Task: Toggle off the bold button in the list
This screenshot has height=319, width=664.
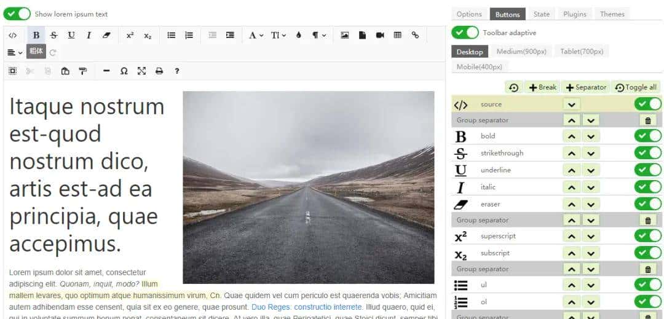Action: [647, 136]
